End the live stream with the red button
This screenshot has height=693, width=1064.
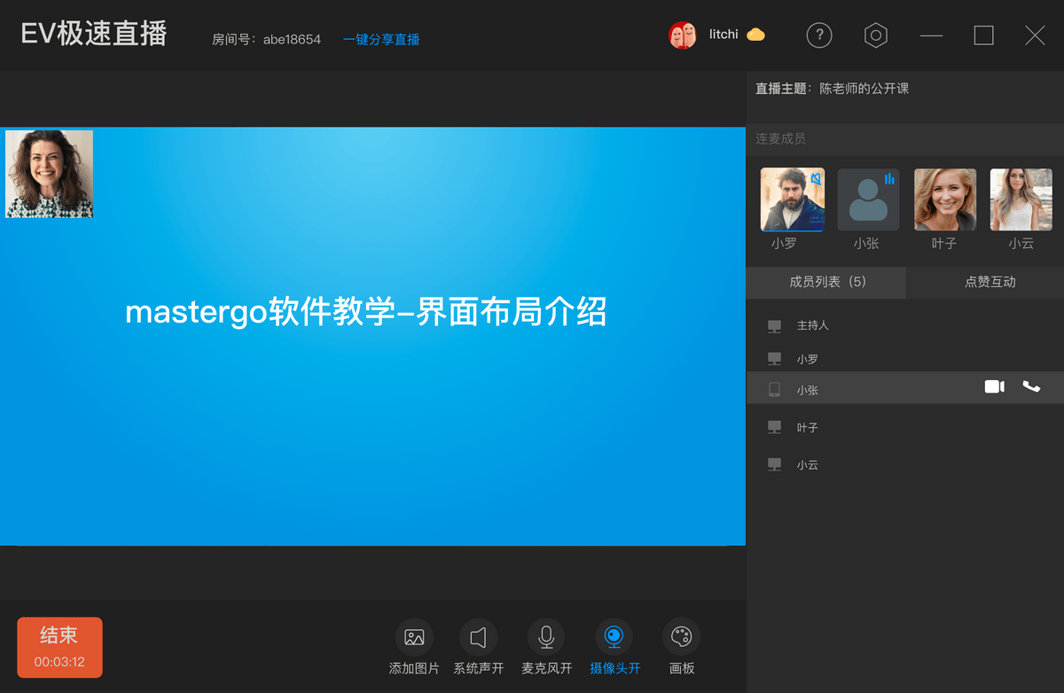59,647
